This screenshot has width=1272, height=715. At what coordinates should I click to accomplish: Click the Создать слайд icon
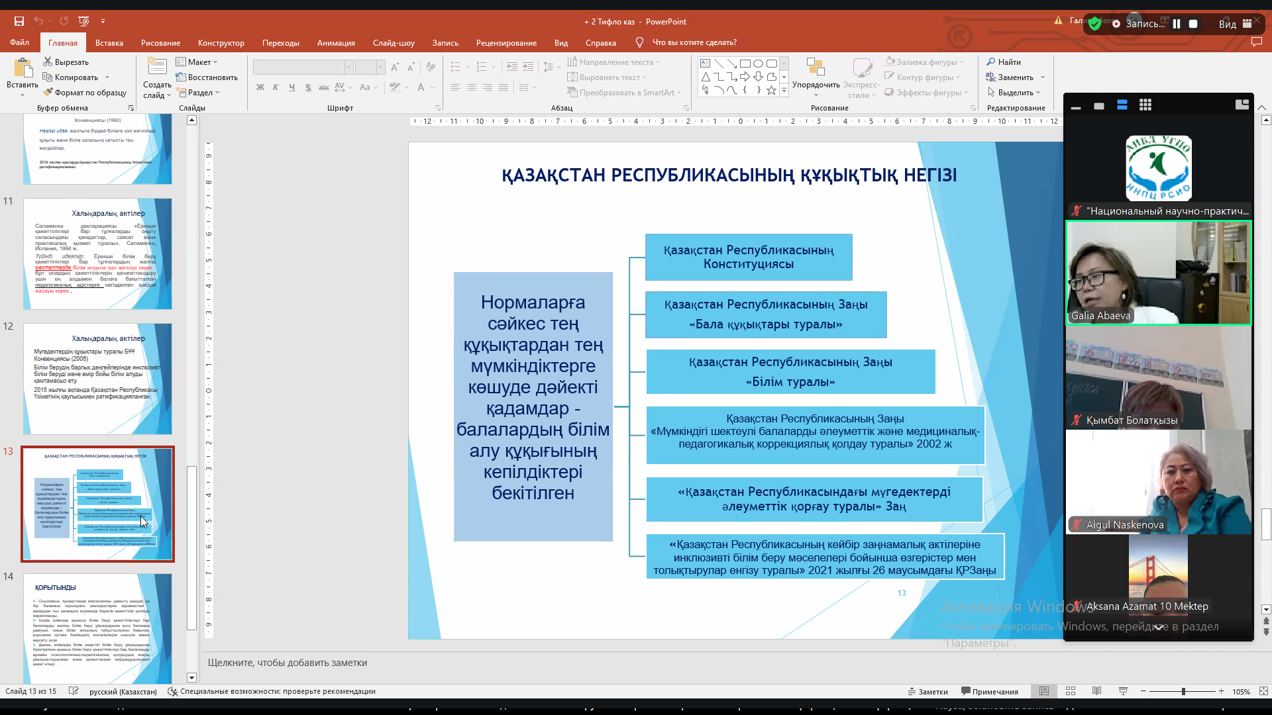click(157, 68)
